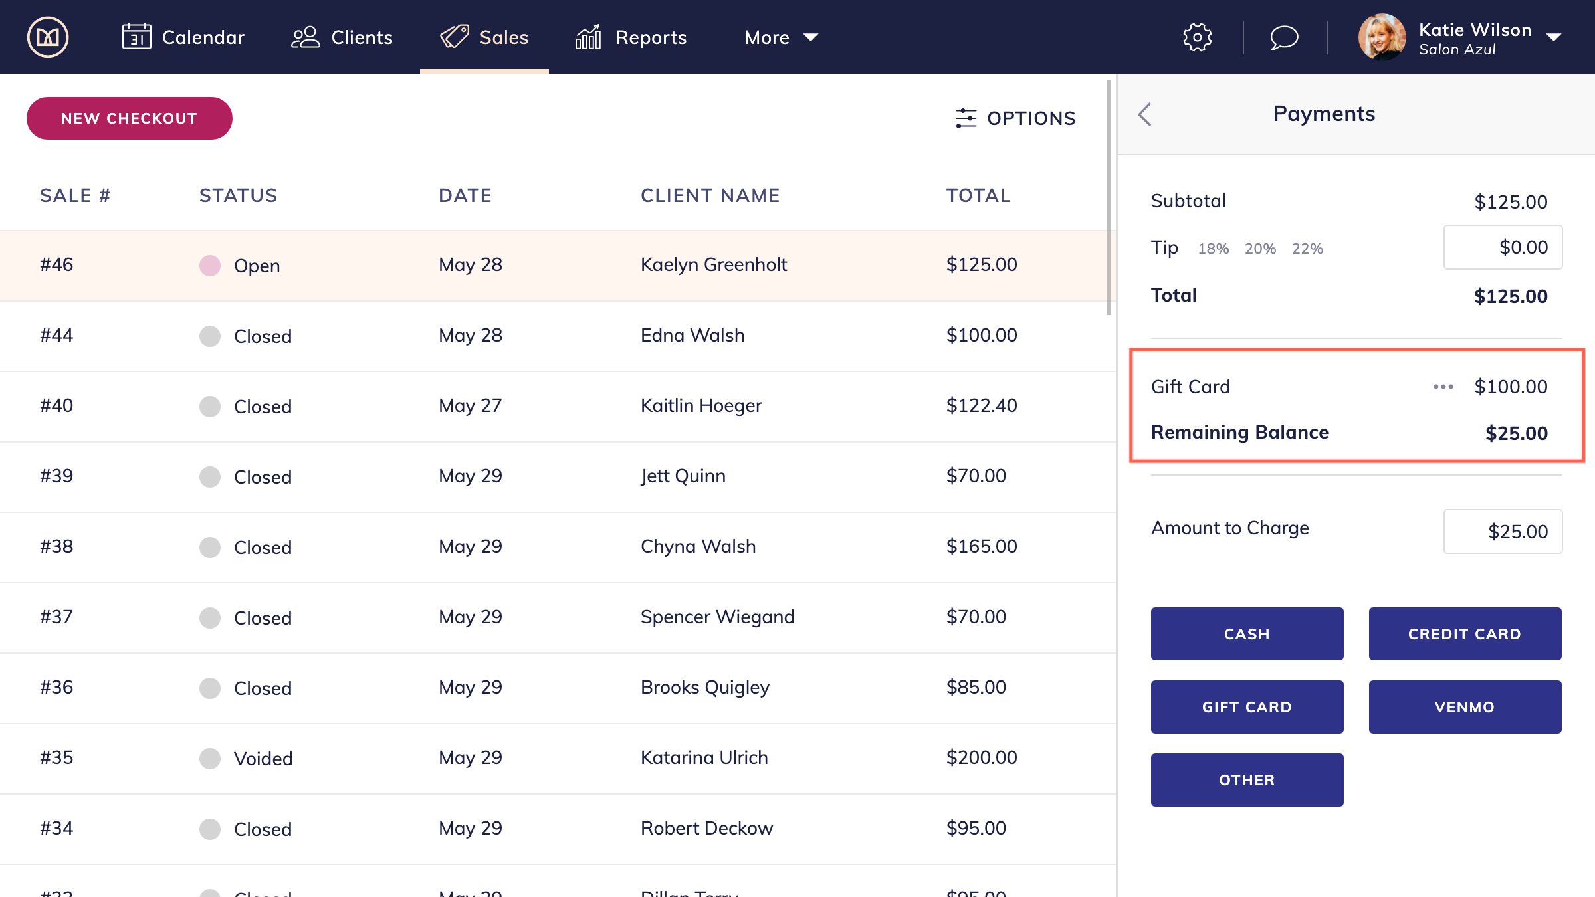1595x897 pixels.
Task: Choose the VENMO payment button
Action: click(x=1465, y=707)
